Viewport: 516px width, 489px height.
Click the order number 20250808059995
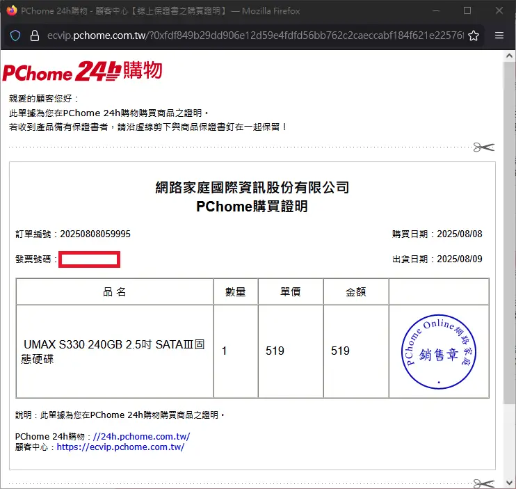click(x=95, y=234)
